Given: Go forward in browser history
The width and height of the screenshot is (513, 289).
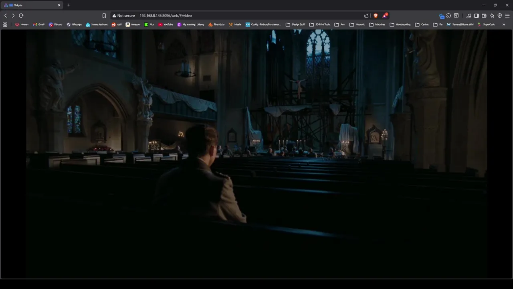Looking at the screenshot, I should (13, 16).
